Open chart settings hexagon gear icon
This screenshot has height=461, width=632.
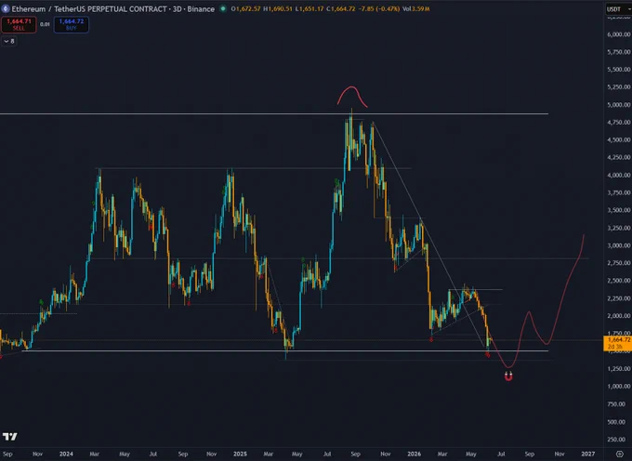pyautogui.click(x=620, y=454)
